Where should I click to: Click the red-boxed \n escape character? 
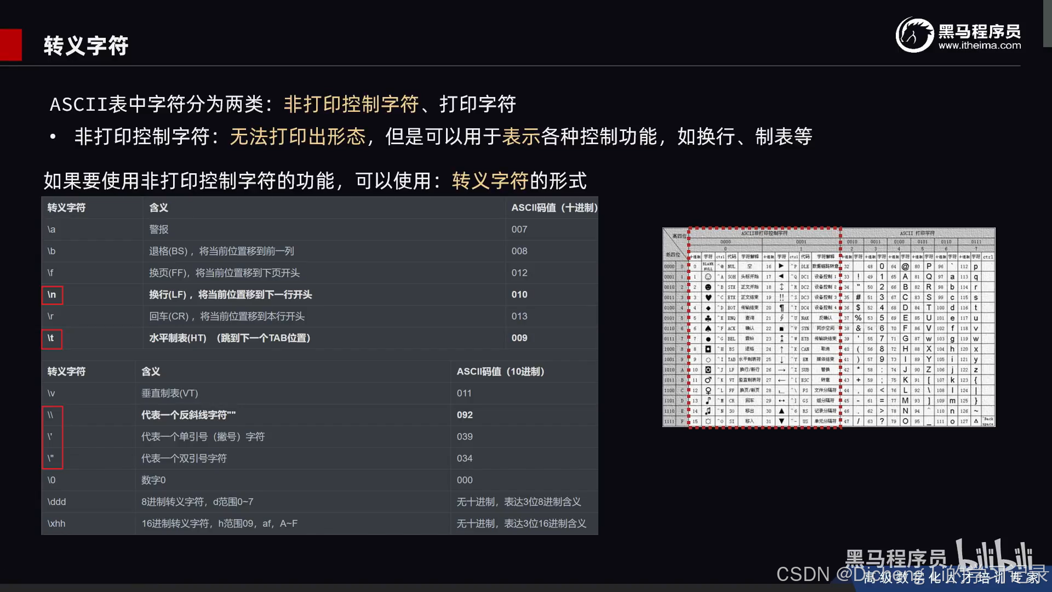pyautogui.click(x=52, y=295)
